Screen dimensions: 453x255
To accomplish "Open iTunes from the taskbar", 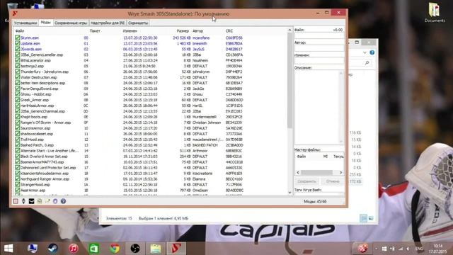I will [74, 249].
